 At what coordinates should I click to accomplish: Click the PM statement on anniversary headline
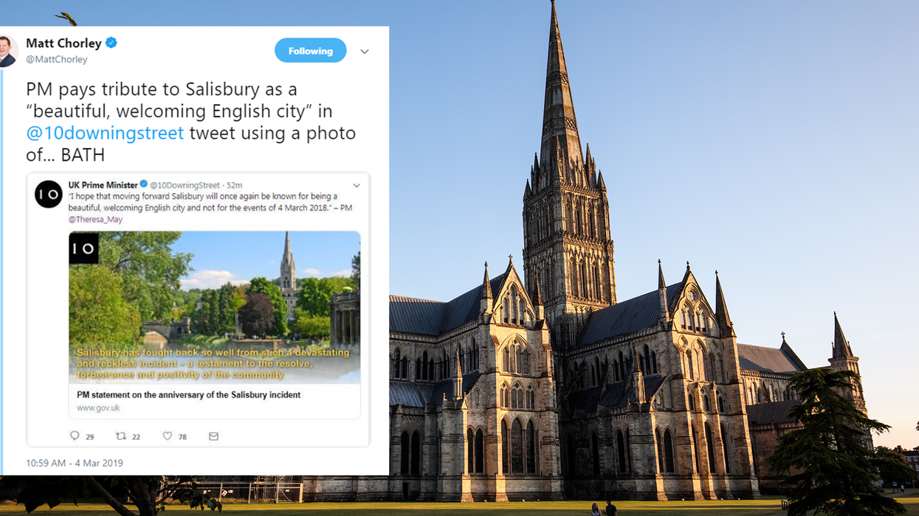tap(189, 395)
